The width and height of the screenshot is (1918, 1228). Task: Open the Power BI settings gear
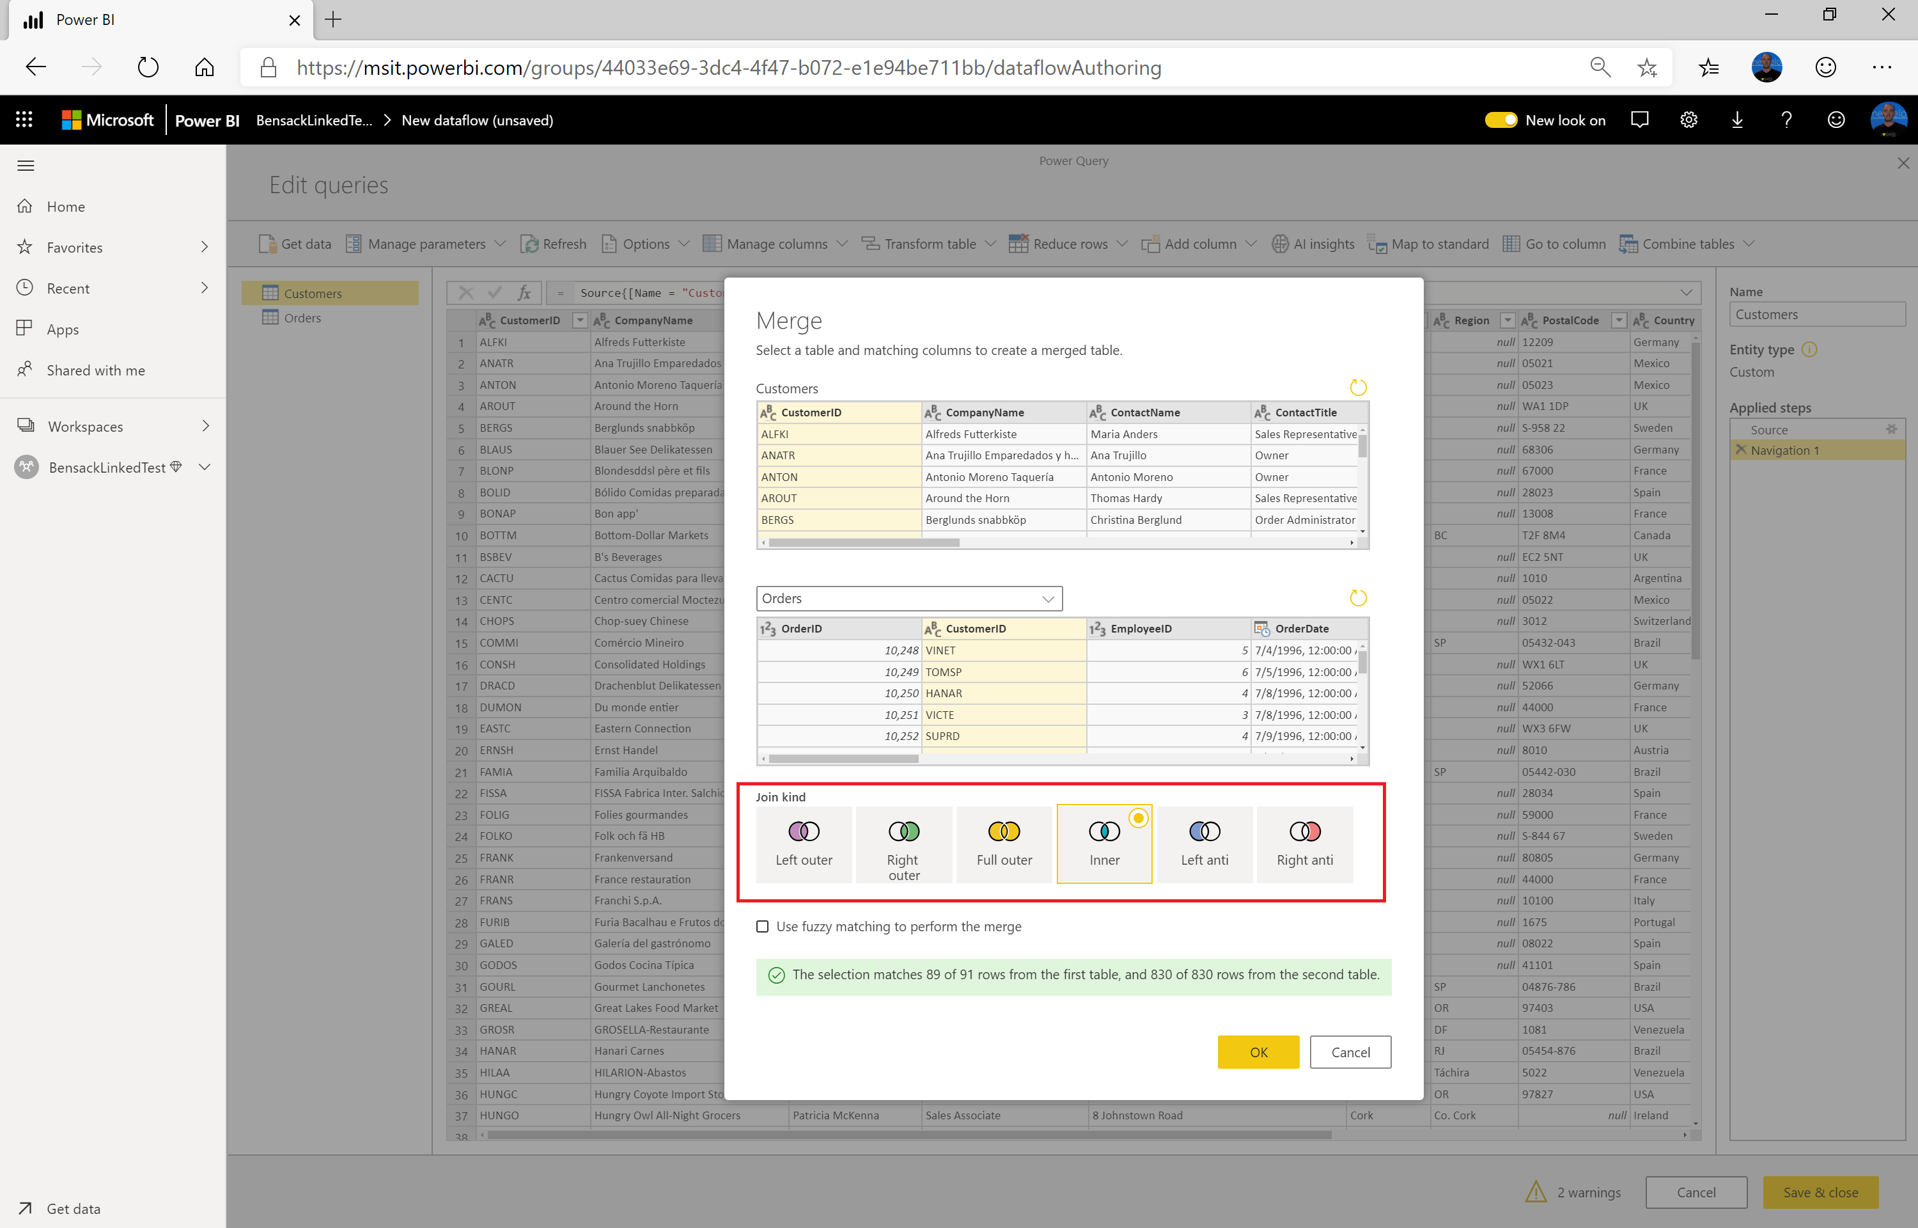pos(1688,120)
